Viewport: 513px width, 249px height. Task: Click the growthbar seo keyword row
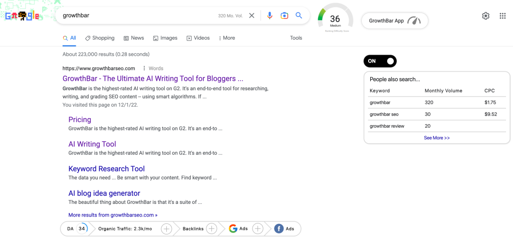[x=437, y=114]
